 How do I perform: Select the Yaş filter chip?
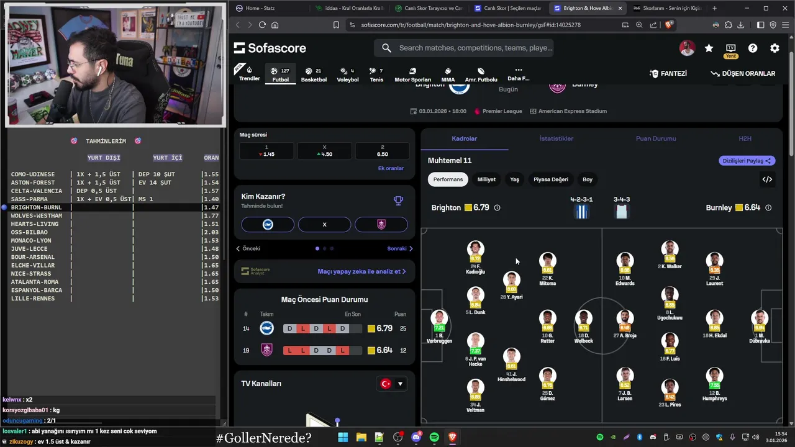pyautogui.click(x=514, y=179)
